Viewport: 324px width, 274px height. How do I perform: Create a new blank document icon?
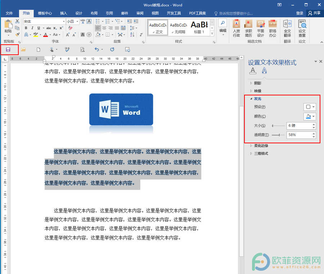coord(38,50)
